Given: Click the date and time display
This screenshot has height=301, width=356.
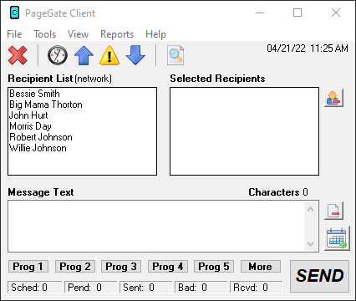Looking at the screenshot, I should pyautogui.click(x=308, y=48).
